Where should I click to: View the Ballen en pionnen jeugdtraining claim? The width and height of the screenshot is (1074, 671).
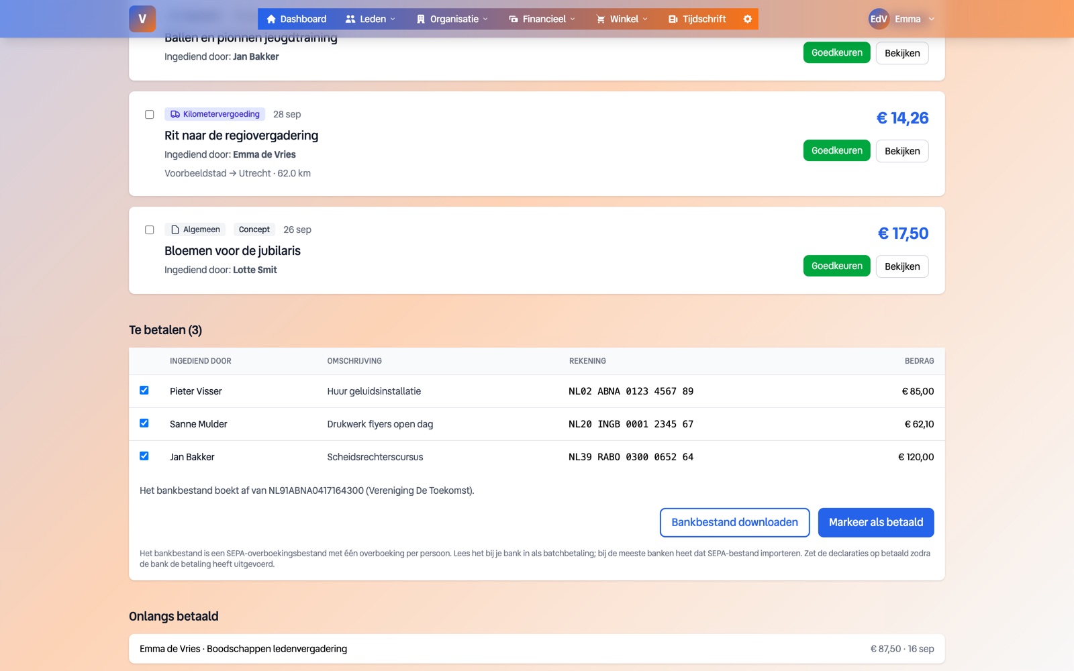tap(902, 53)
